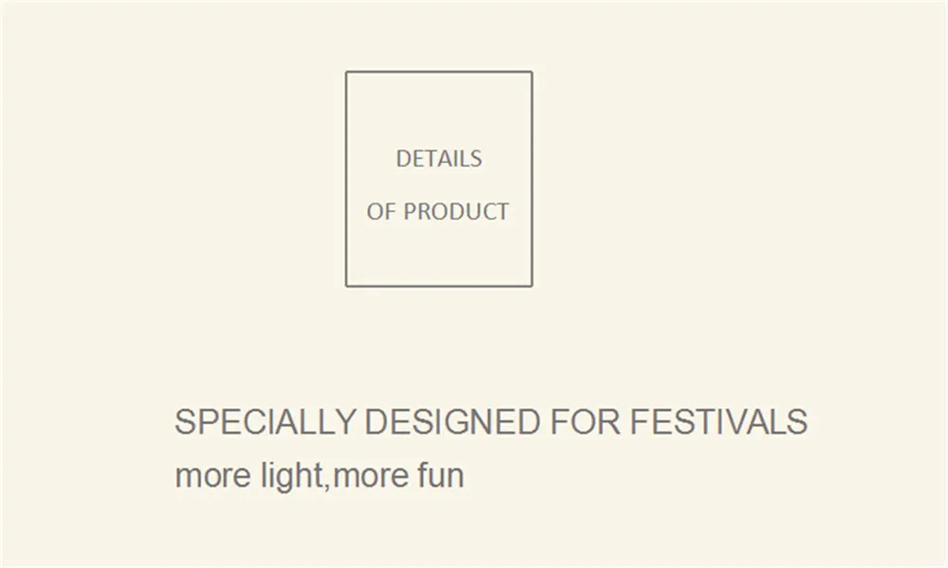The width and height of the screenshot is (948, 568).
Task: Click the first word more in tagline
Action: 212,477
